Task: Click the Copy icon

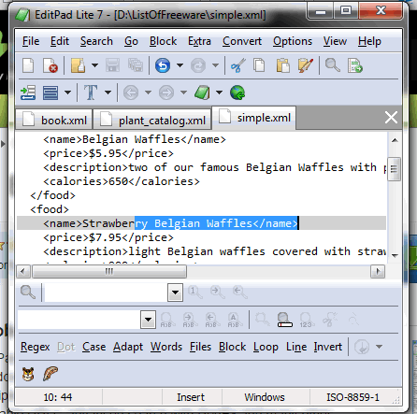Action: (x=259, y=65)
